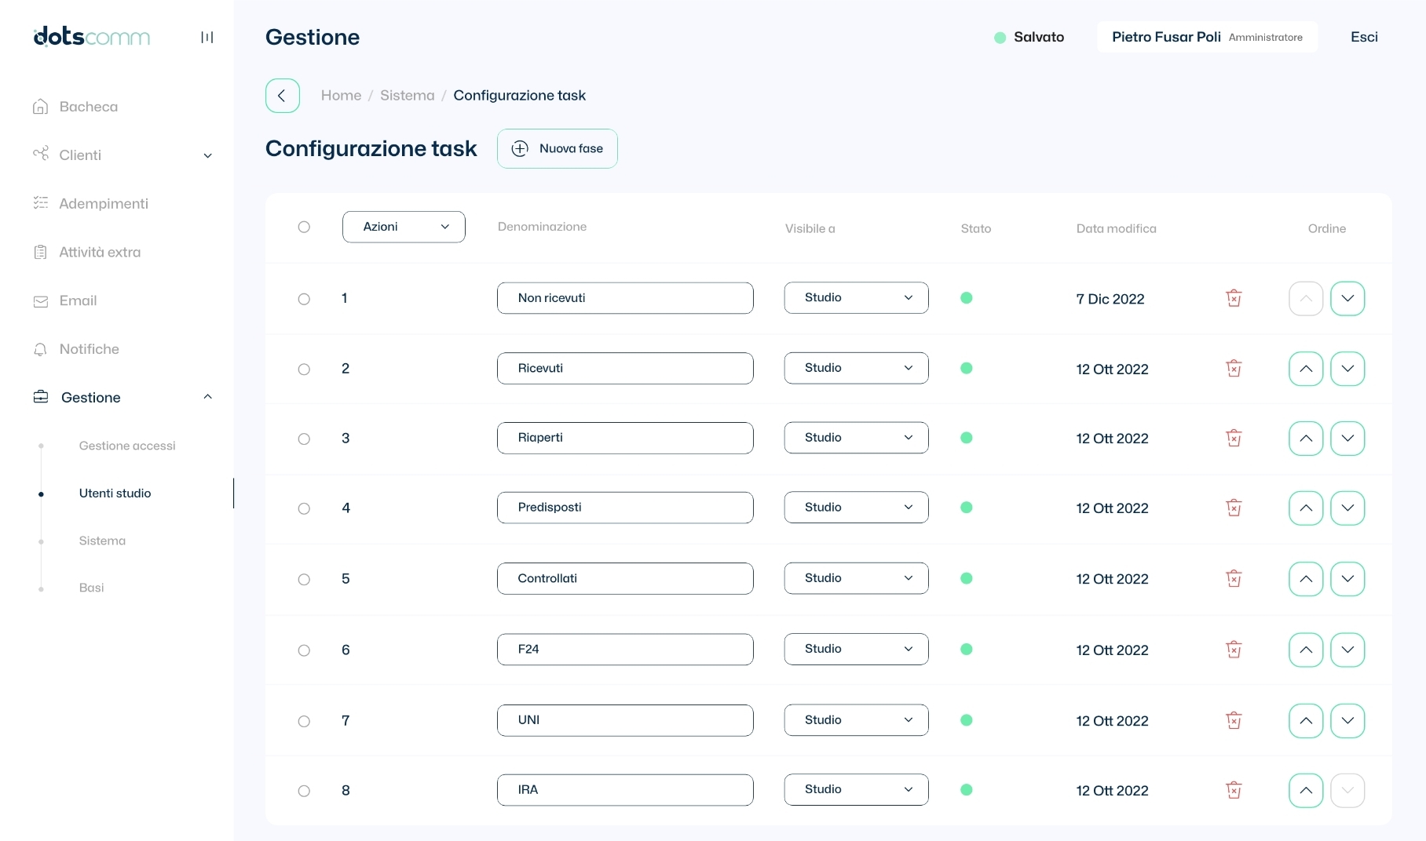Toggle the select-all radio in table header
1426x841 pixels.
pos(304,227)
